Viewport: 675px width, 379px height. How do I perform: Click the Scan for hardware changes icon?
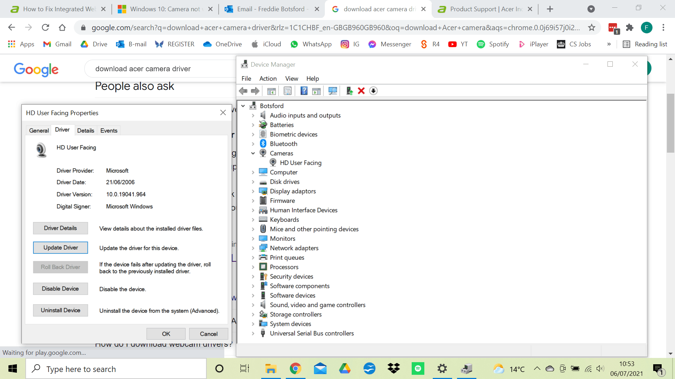[x=333, y=91]
